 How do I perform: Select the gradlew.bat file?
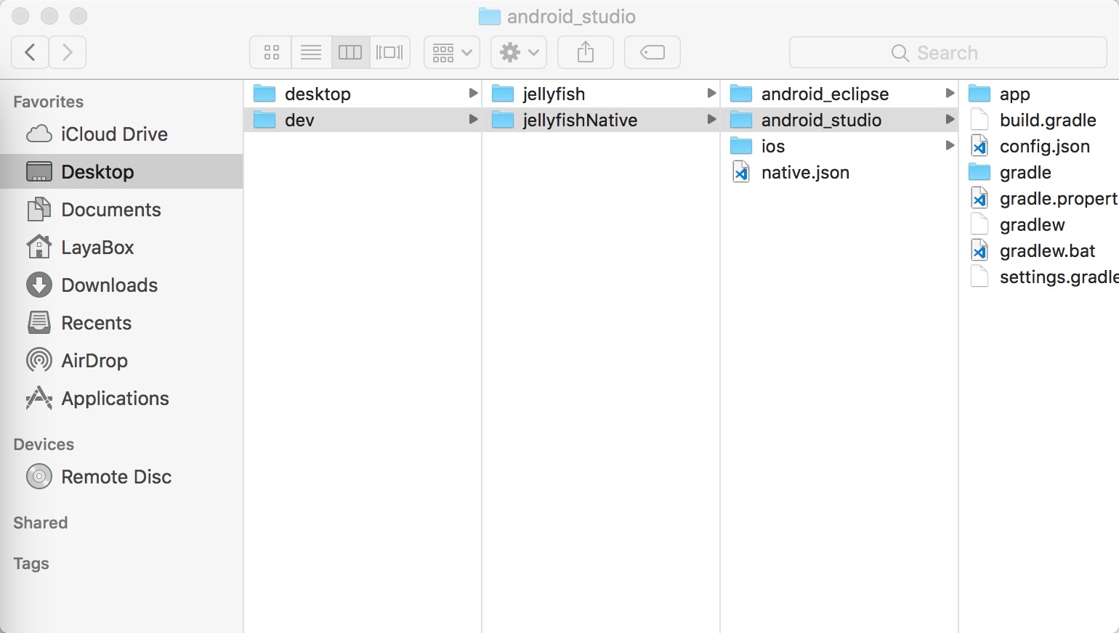(1040, 250)
